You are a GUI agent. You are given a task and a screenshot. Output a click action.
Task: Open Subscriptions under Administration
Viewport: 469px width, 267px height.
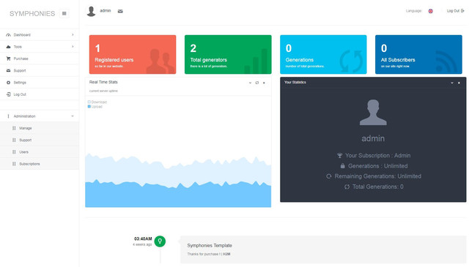[x=40, y=164]
